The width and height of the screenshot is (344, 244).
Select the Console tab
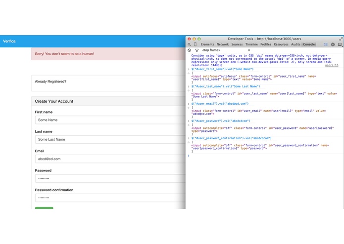click(x=309, y=44)
